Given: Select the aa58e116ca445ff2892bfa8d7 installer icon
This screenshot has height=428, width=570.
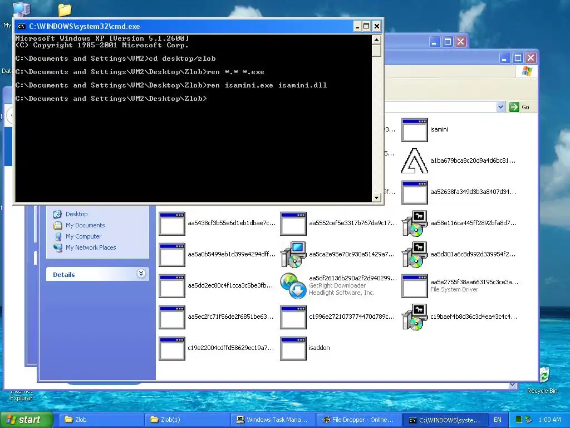Looking at the screenshot, I should (x=414, y=223).
